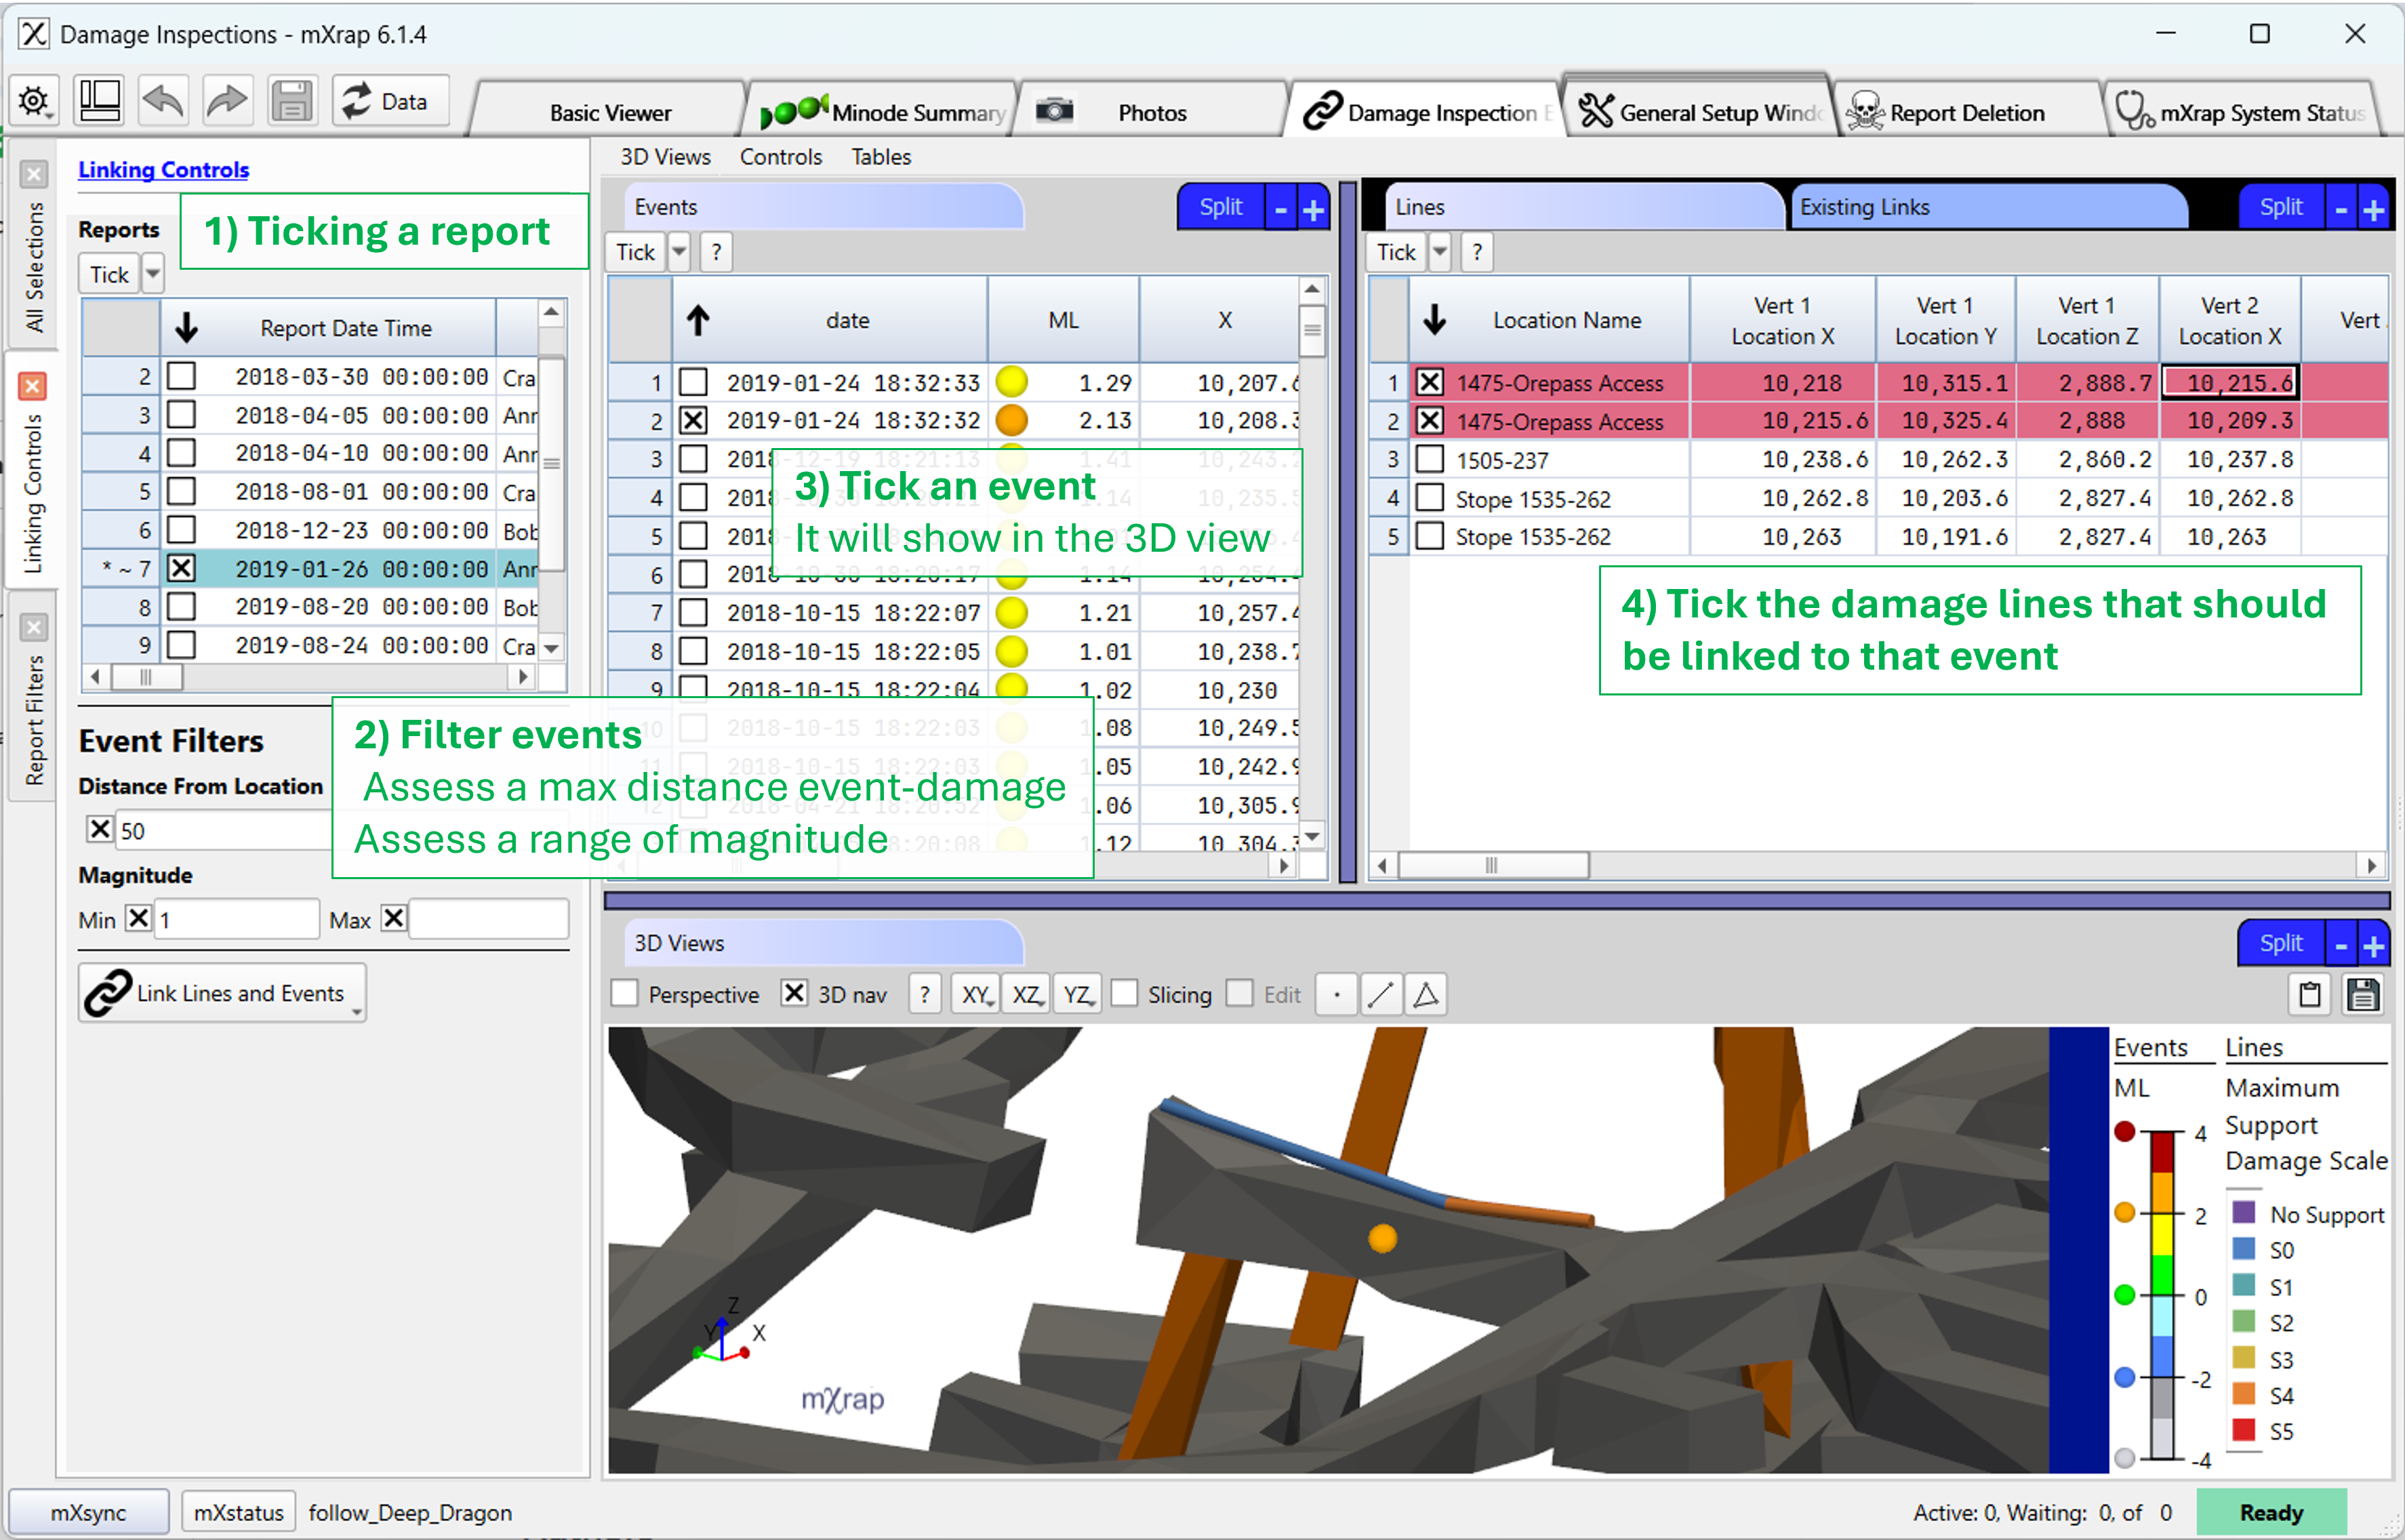2405x1540 pixels.
Task: Click the save floppy disk icon
Action: pos(292,101)
